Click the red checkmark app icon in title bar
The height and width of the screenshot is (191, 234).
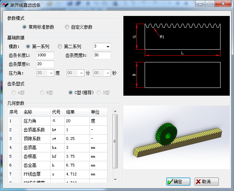click(x=6, y=5)
